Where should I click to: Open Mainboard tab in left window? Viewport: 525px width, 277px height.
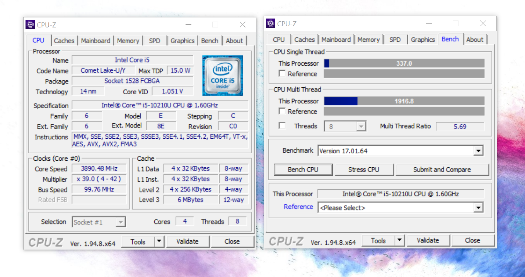click(x=95, y=41)
